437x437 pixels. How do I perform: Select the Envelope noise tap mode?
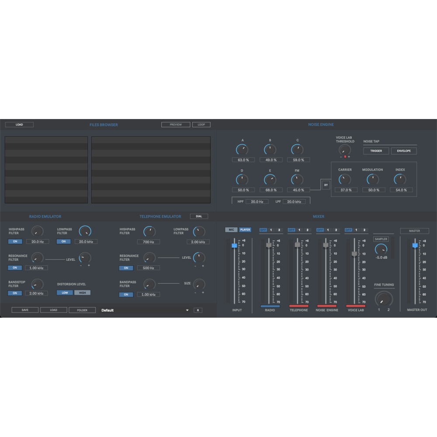[403, 150]
